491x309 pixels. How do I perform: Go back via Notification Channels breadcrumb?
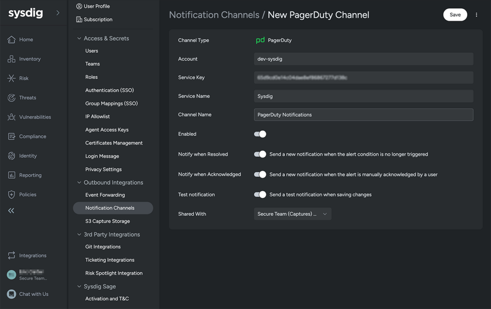pyautogui.click(x=214, y=15)
